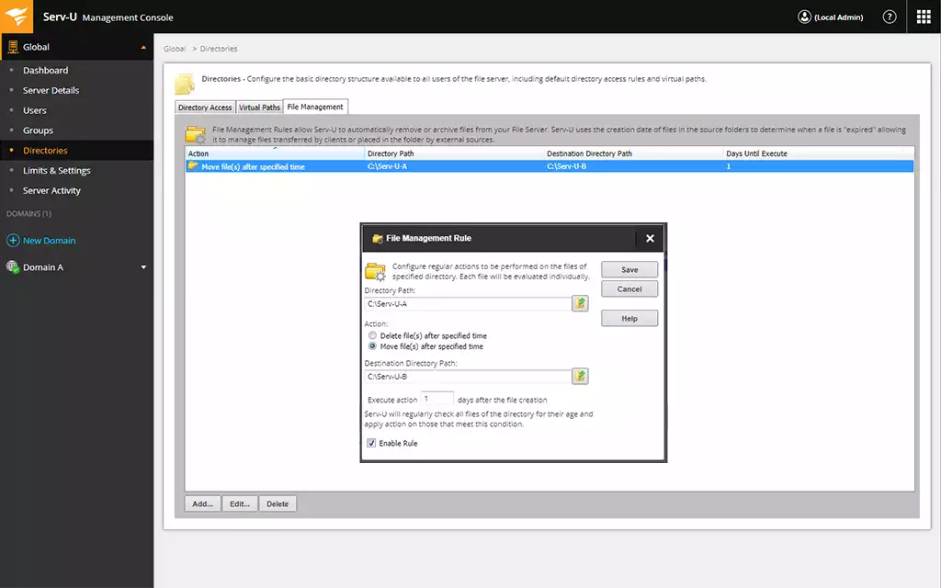Click the Add button below the rules list
The image size is (941, 588).
[201, 503]
